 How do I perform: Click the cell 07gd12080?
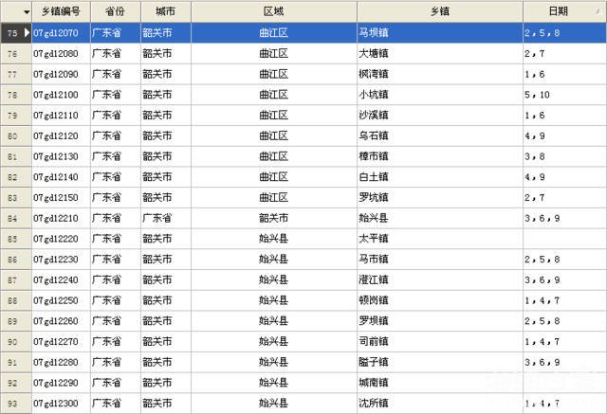(61, 54)
